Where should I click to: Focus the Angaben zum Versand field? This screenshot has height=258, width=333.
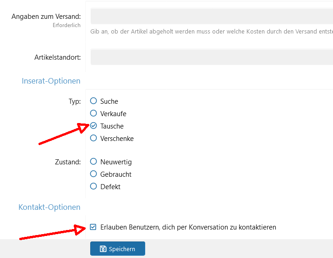point(212,16)
